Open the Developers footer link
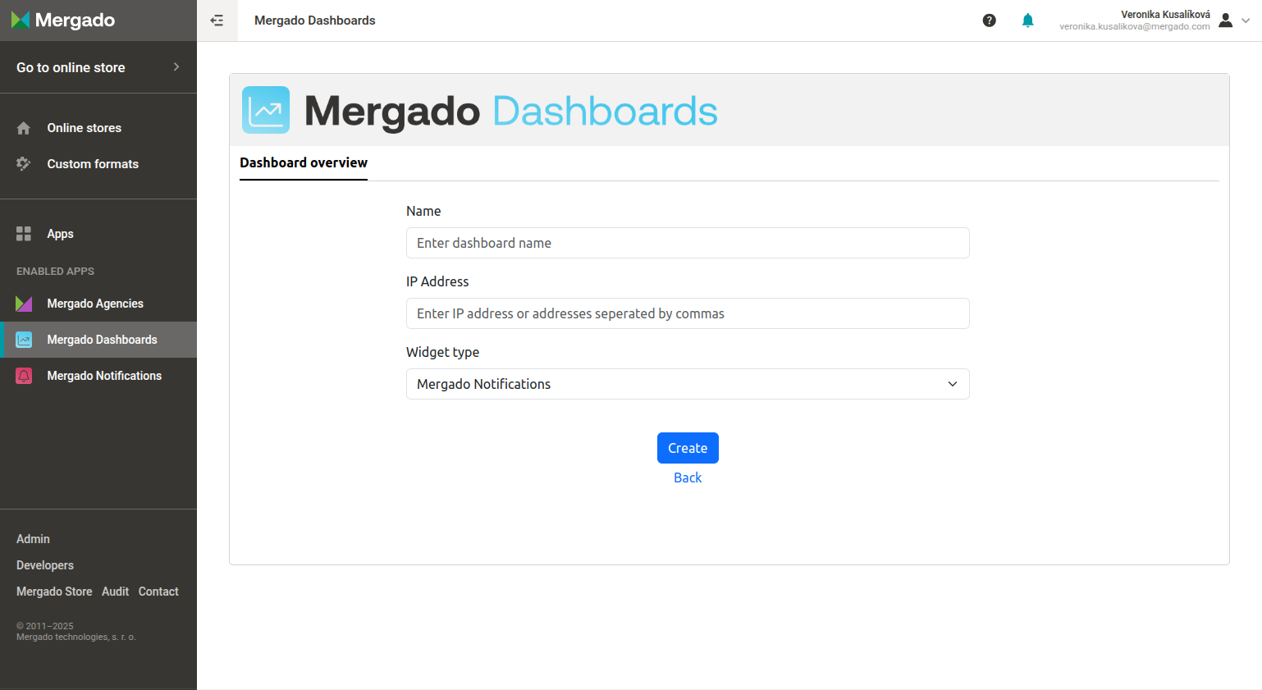This screenshot has width=1262, height=690. click(x=45, y=565)
